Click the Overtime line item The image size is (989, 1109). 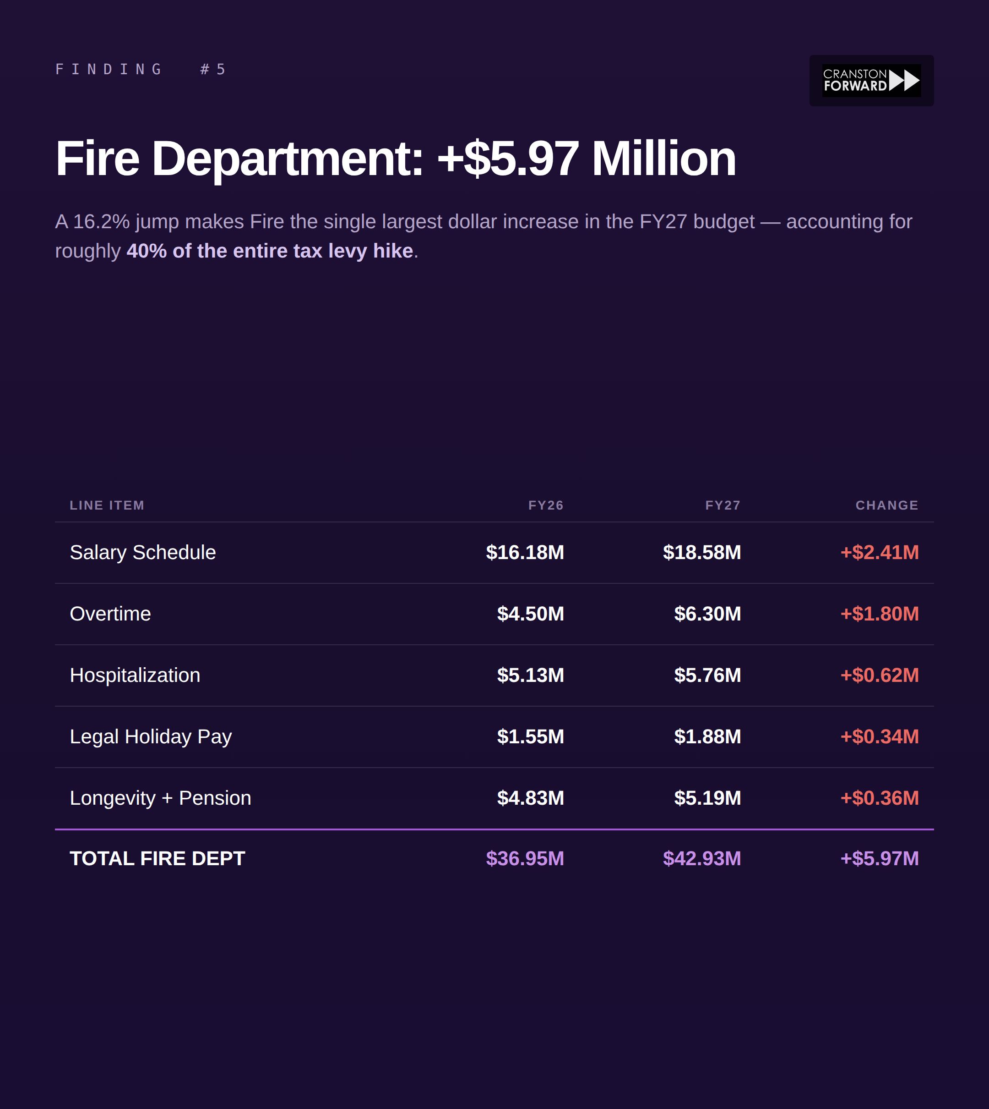110,614
